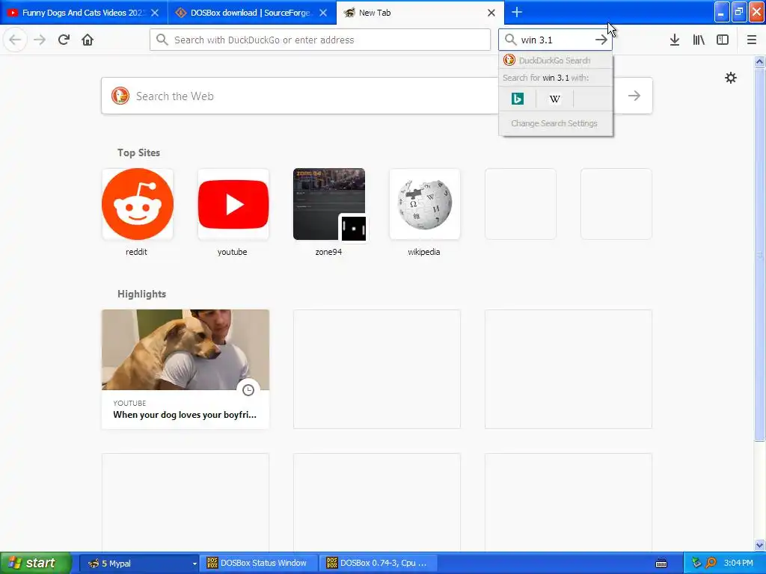Viewport: 766px width, 574px height.
Task: Click the clock history icon on highlight card
Action: [248, 390]
